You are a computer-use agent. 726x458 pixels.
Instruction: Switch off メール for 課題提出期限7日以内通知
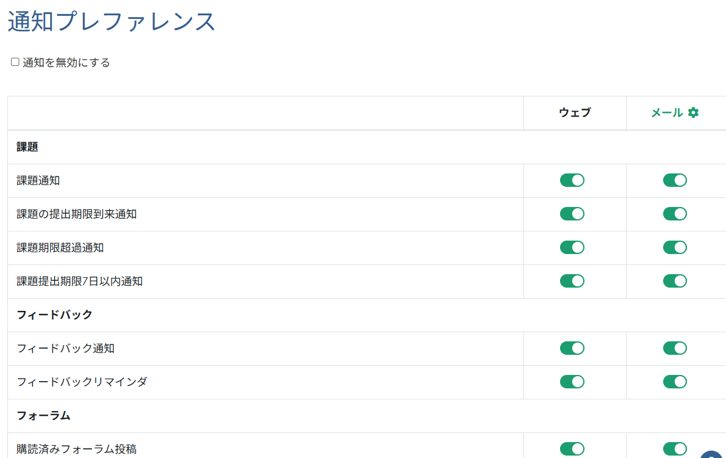[675, 281]
